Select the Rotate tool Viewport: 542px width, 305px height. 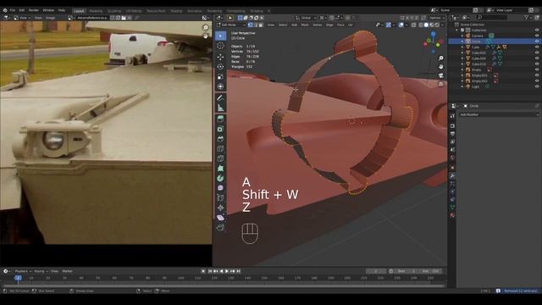[220, 67]
